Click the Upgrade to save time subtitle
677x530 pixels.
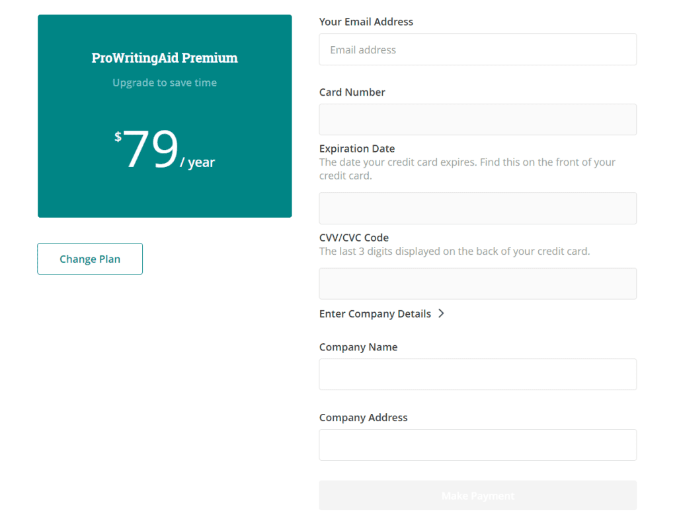[x=165, y=83]
